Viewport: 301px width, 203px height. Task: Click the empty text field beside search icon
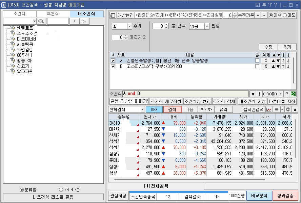58,21
